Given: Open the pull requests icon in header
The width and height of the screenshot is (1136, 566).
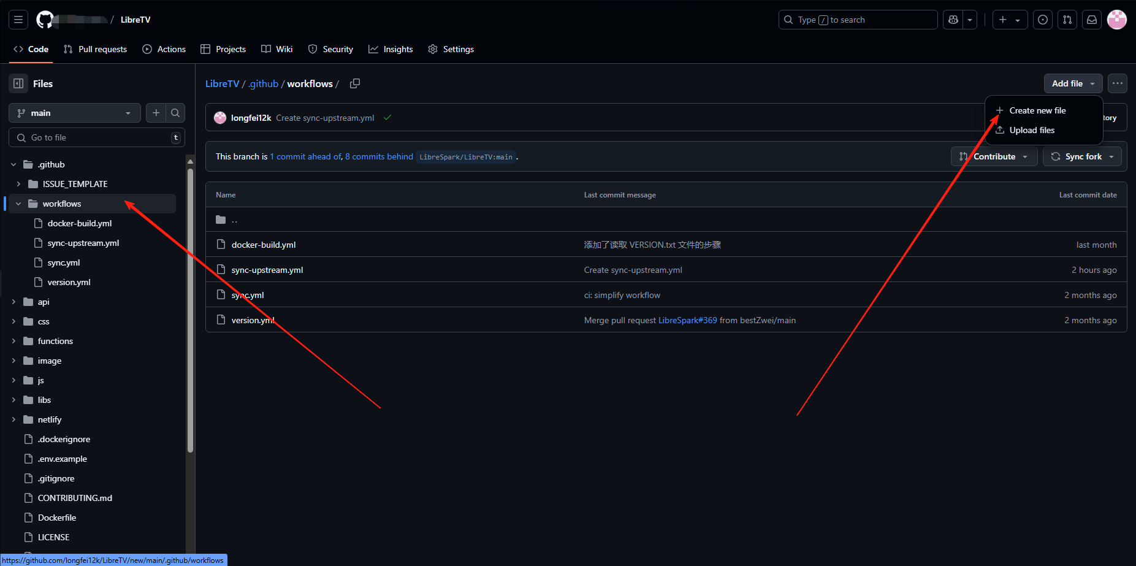Looking at the screenshot, I should coord(1067,20).
